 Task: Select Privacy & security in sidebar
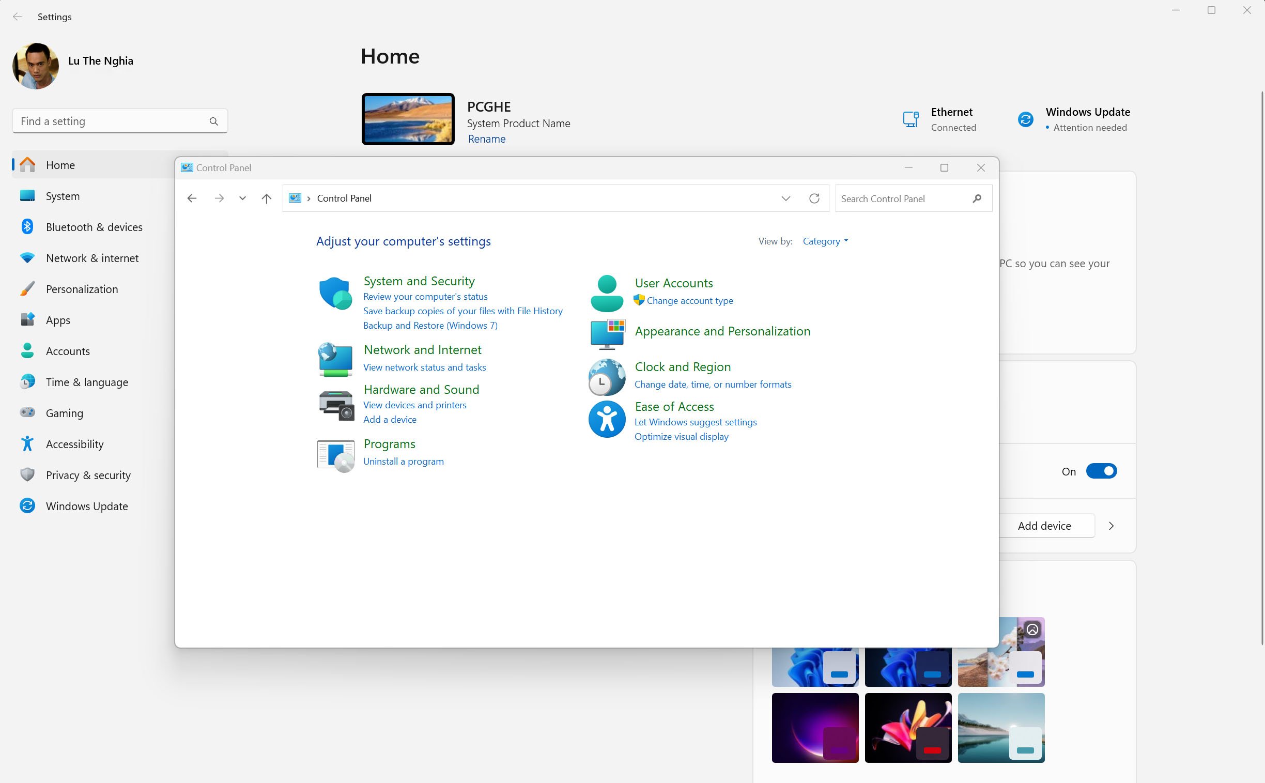[x=88, y=475]
